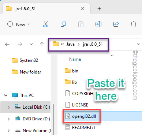Click the Paste clipboard icon
Viewport: 142px width, 135px height.
(x=81, y=24)
